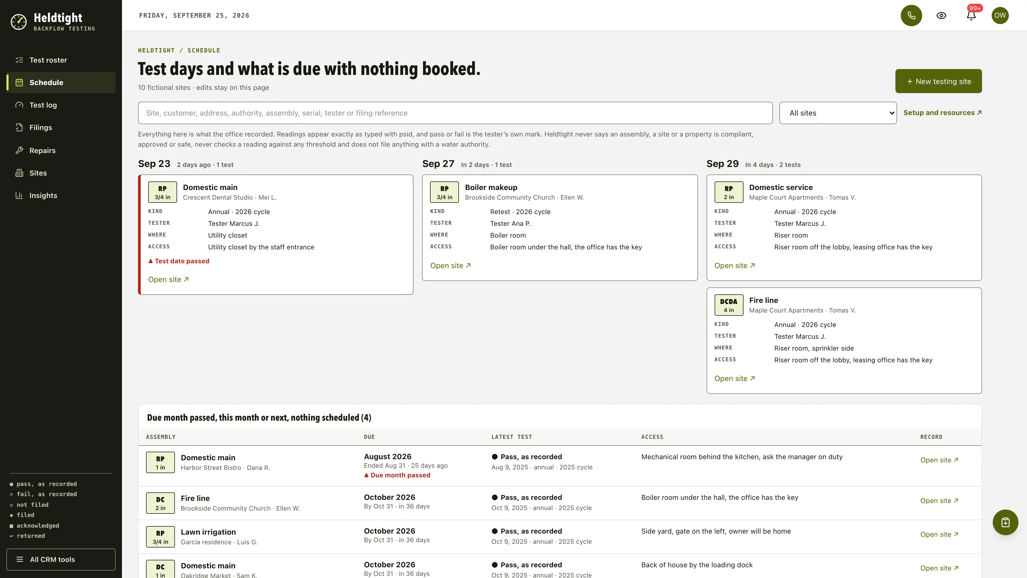Open site for Maple Court Fire line card
The width and height of the screenshot is (1027, 578).
pyautogui.click(x=734, y=378)
